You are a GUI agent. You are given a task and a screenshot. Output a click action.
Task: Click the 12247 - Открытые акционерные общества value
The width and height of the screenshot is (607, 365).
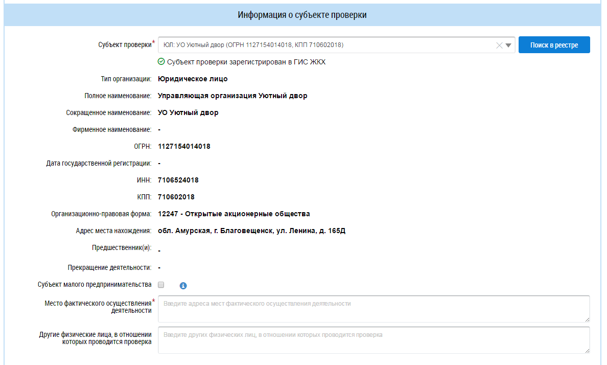click(x=234, y=214)
